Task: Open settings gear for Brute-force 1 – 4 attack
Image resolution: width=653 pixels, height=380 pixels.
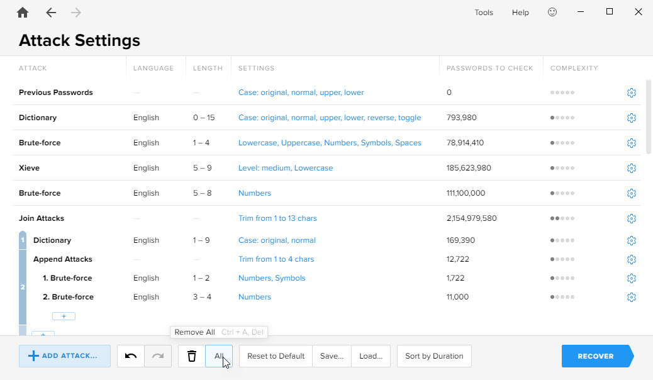Action: pyautogui.click(x=632, y=143)
